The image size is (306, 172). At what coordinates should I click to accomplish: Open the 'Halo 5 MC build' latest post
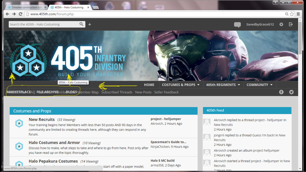[163, 160]
